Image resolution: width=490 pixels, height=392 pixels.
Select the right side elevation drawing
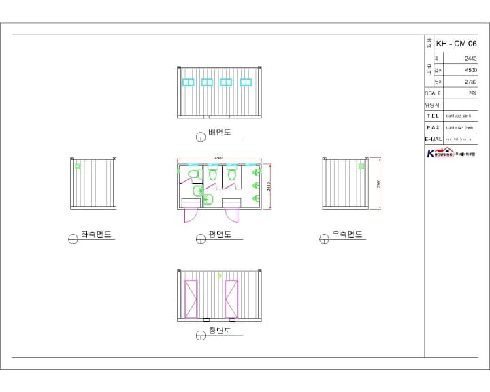pos(346,183)
